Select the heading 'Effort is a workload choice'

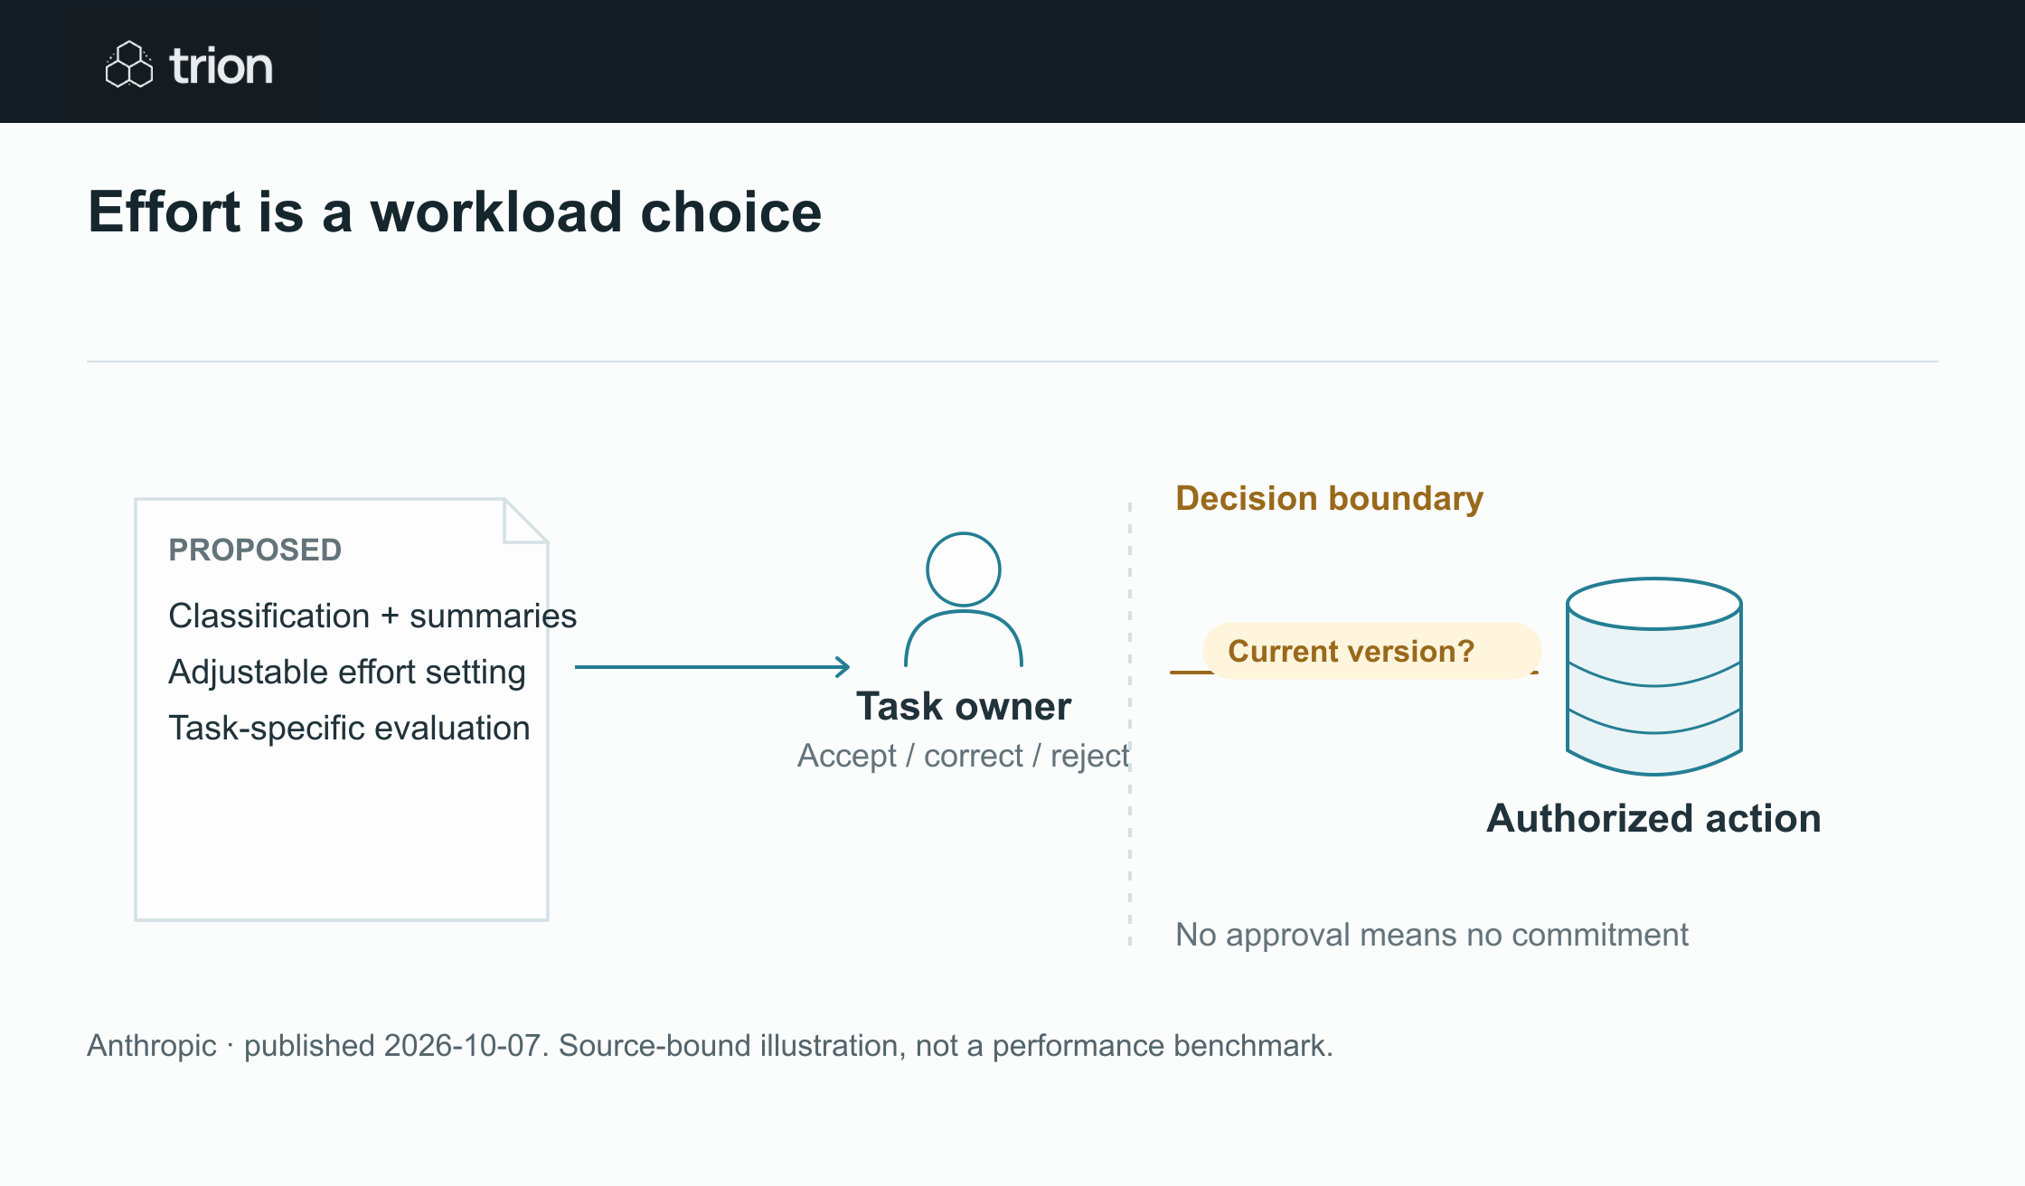455,212
